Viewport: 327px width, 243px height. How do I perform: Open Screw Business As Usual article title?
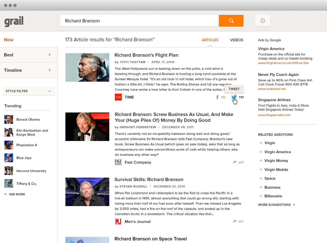point(174,117)
